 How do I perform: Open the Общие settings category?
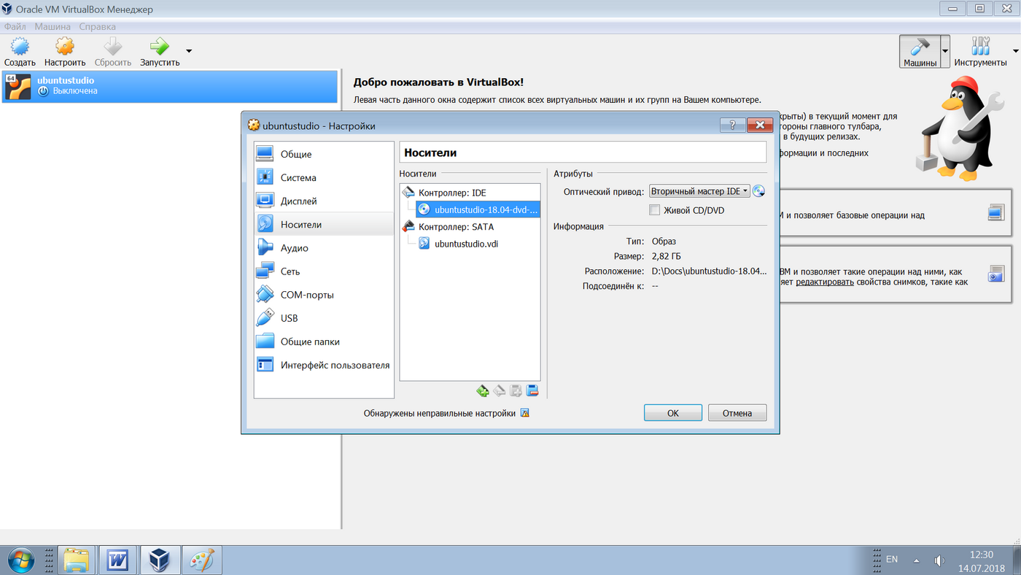coord(324,154)
